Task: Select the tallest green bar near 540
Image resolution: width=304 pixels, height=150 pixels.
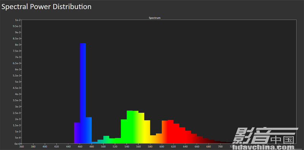Action: point(130,127)
